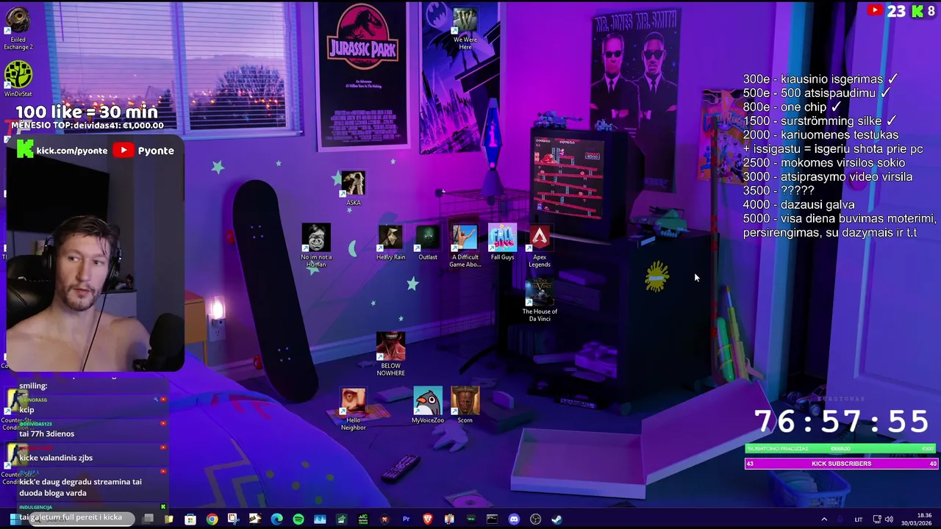
Task: Open the terminal window in the taskbar
Action: pyautogui.click(x=492, y=519)
